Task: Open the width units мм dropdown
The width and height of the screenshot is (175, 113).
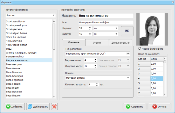Action: pyautogui.click(x=106, y=28)
